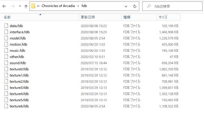Open the recent locations dropdown
The image size is (204, 133).
click(20, 6)
